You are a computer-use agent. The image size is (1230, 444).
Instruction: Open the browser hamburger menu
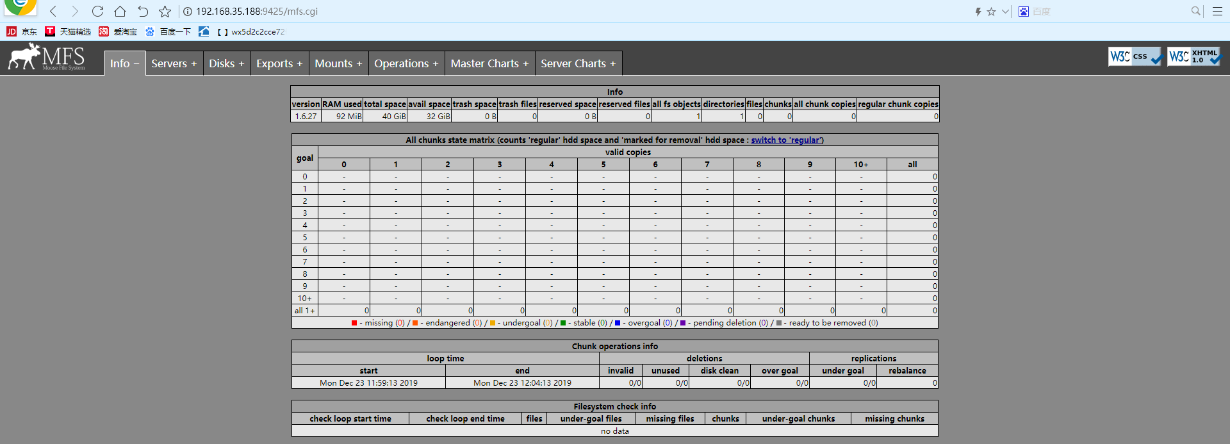click(x=1217, y=12)
